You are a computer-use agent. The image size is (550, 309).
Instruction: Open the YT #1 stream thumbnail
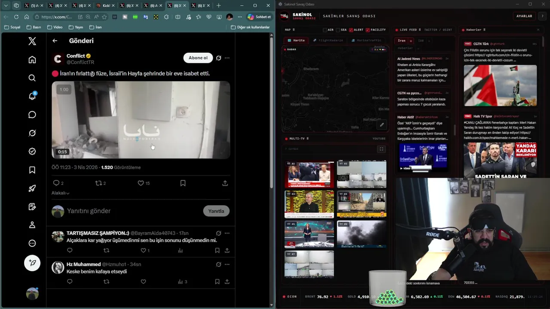pyautogui.click(x=309, y=175)
